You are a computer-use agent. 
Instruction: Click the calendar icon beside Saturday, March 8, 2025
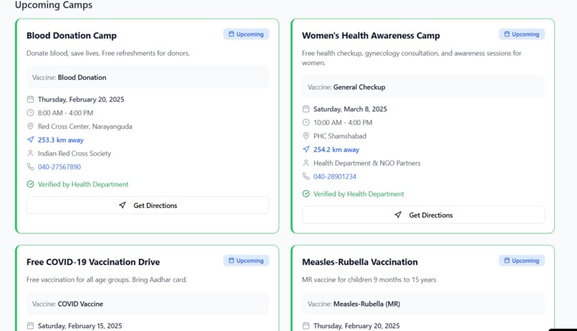(306, 109)
